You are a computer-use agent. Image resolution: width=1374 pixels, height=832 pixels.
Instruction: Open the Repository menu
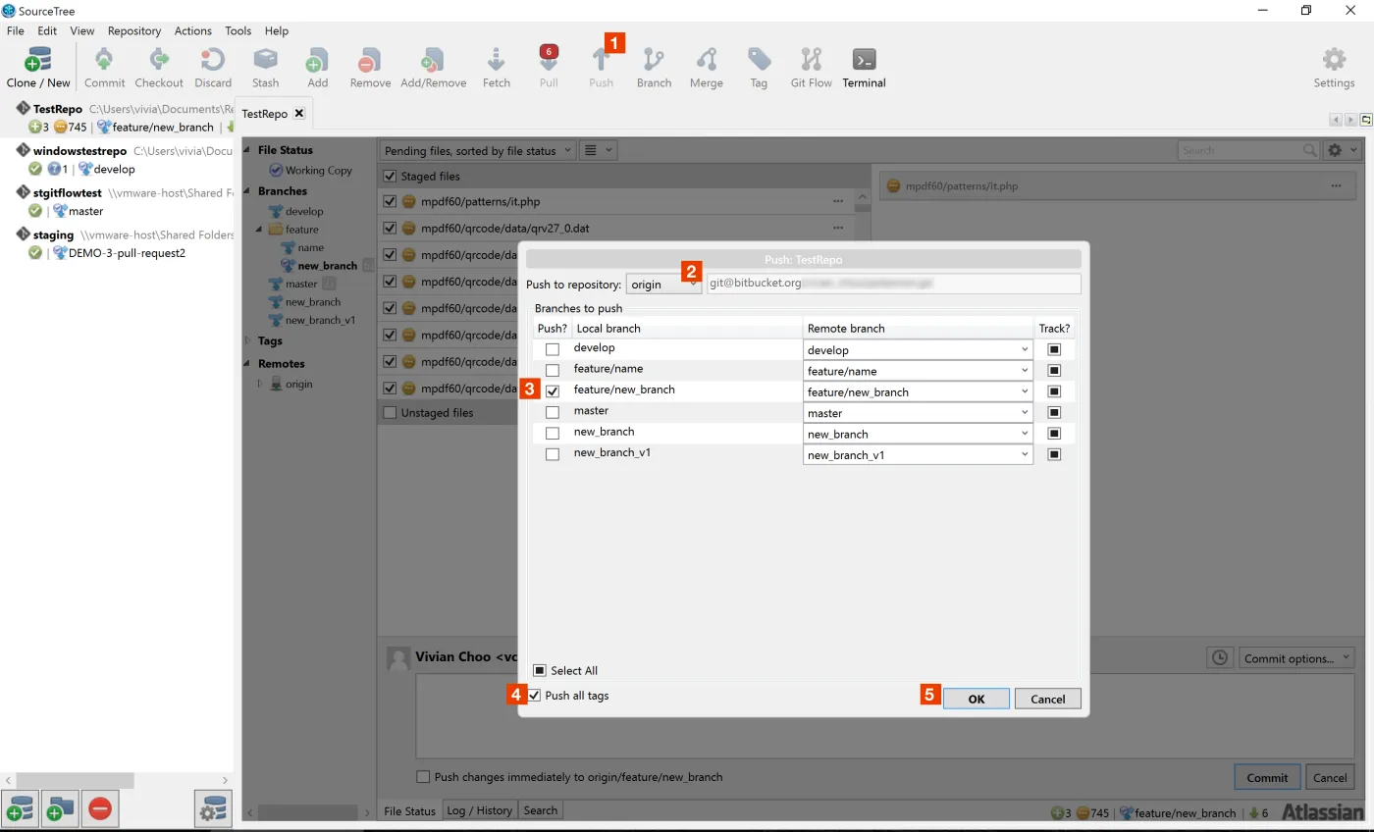pyautogui.click(x=134, y=30)
